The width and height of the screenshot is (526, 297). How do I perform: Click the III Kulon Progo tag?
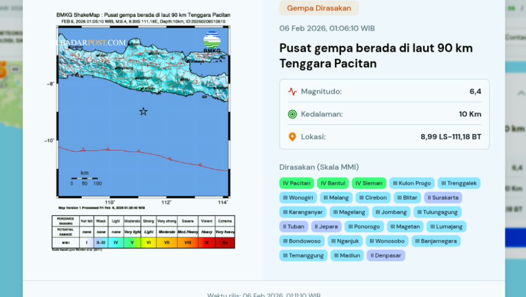coord(411,183)
